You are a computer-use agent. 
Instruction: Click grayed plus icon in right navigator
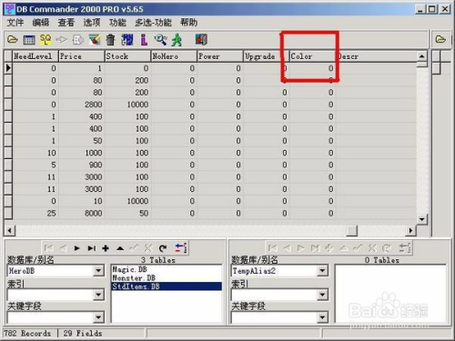[x=329, y=248]
